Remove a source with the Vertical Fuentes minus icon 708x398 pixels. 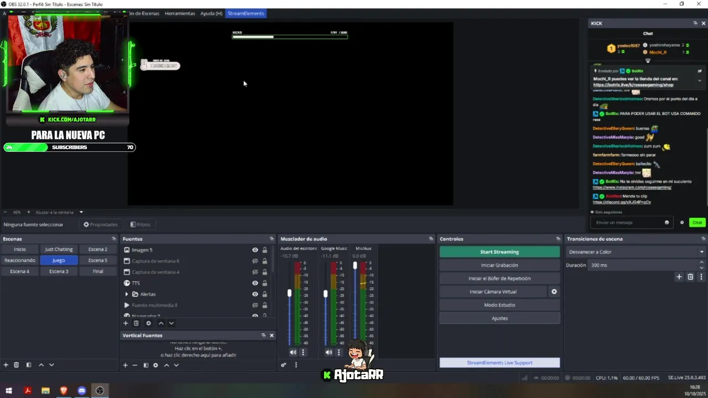[x=134, y=365]
